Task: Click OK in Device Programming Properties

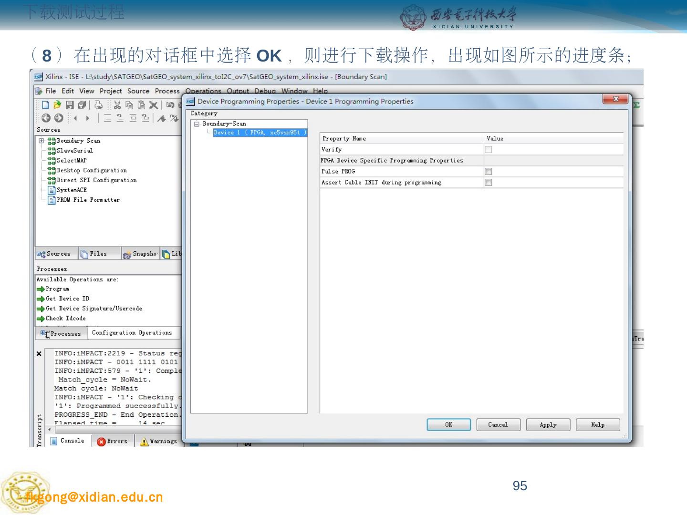Action: [448, 425]
